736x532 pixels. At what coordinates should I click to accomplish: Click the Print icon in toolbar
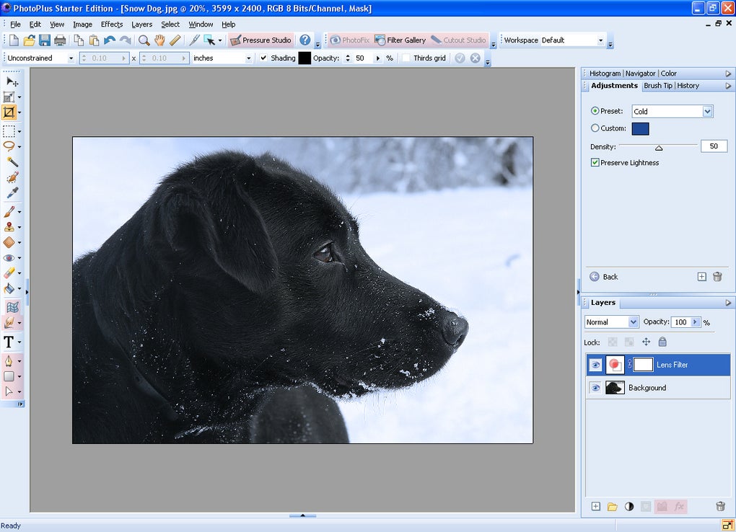tap(60, 40)
